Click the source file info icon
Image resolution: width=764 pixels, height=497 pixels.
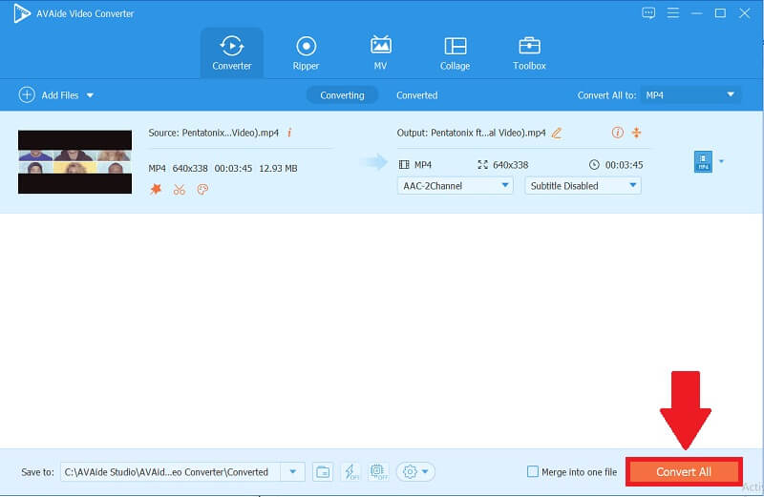(289, 133)
